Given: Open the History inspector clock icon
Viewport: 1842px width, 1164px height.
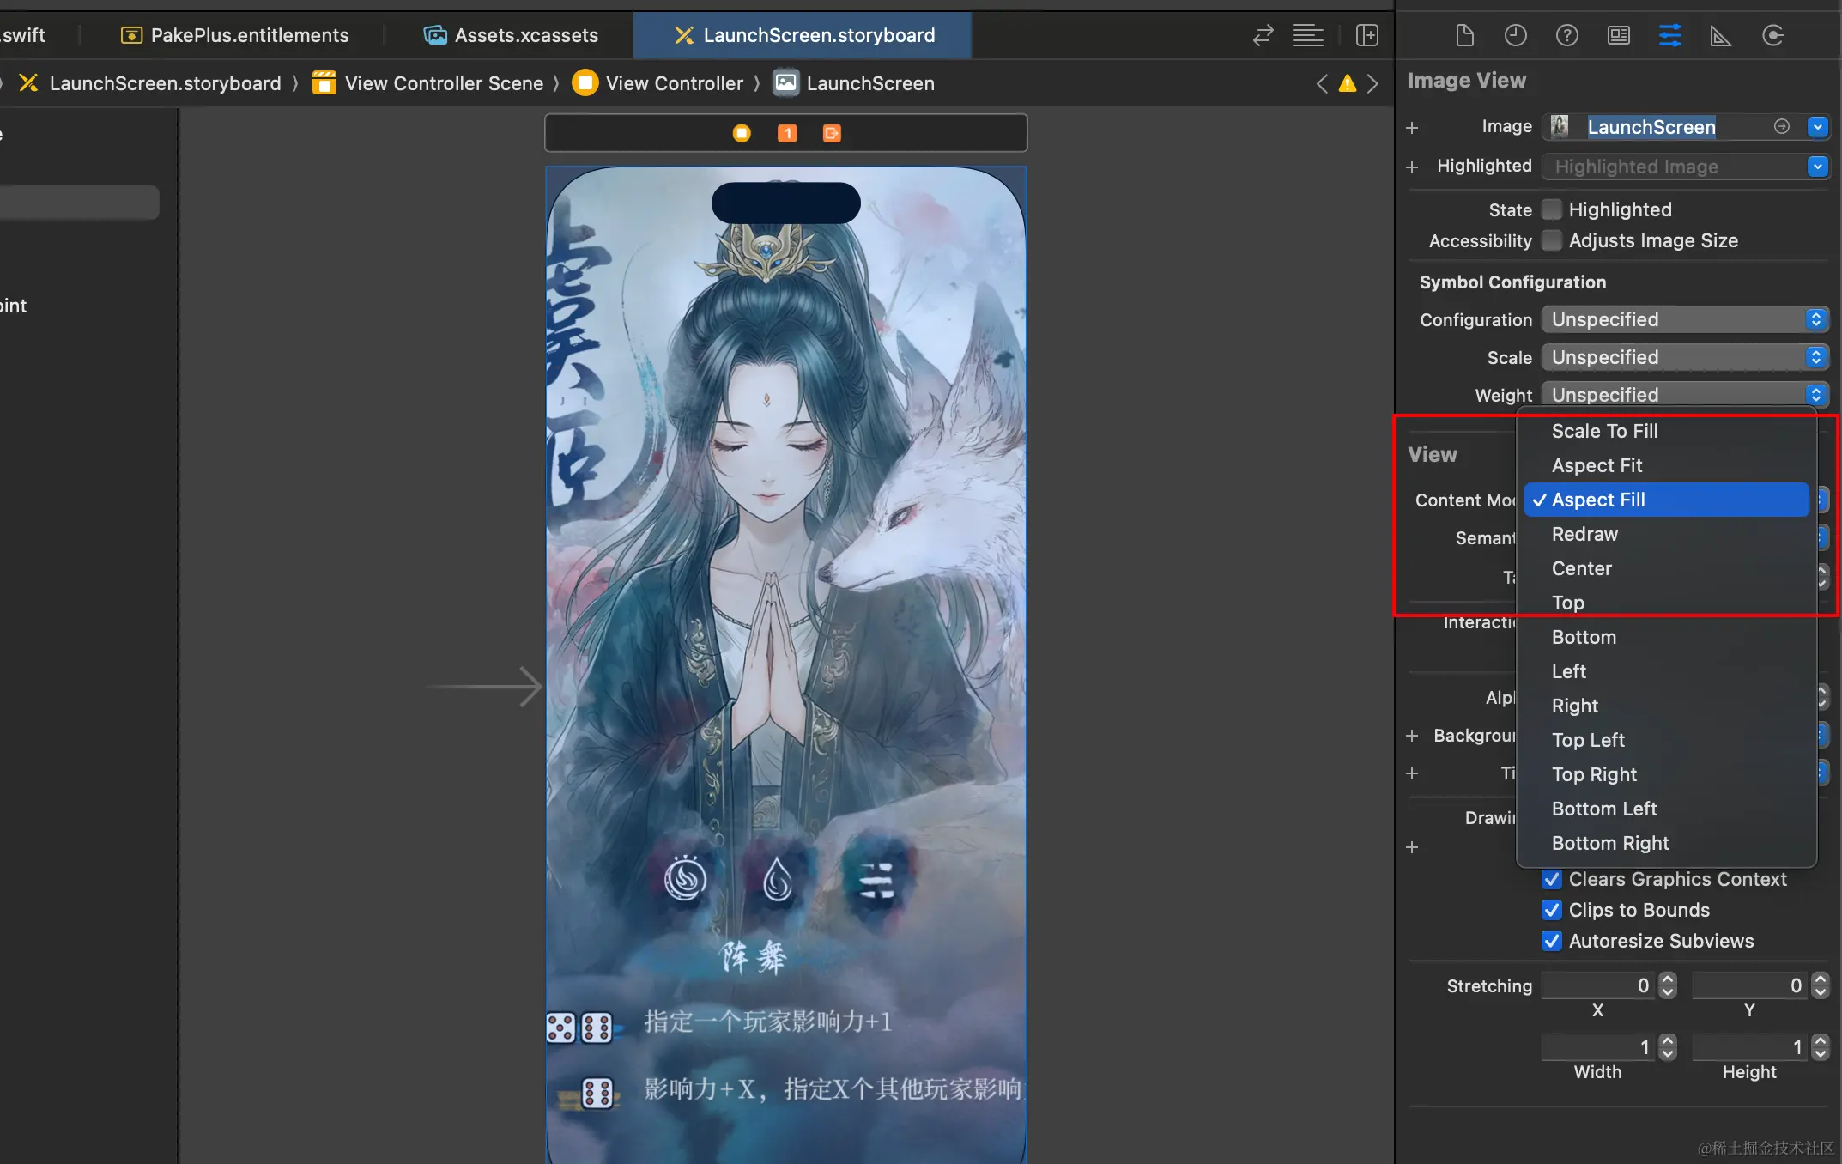Looking at the screenshot, I should click(1516, 35).
